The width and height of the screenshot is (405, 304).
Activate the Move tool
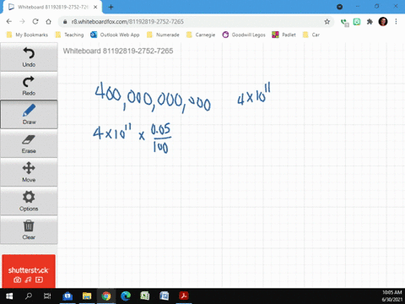(29, 172)
